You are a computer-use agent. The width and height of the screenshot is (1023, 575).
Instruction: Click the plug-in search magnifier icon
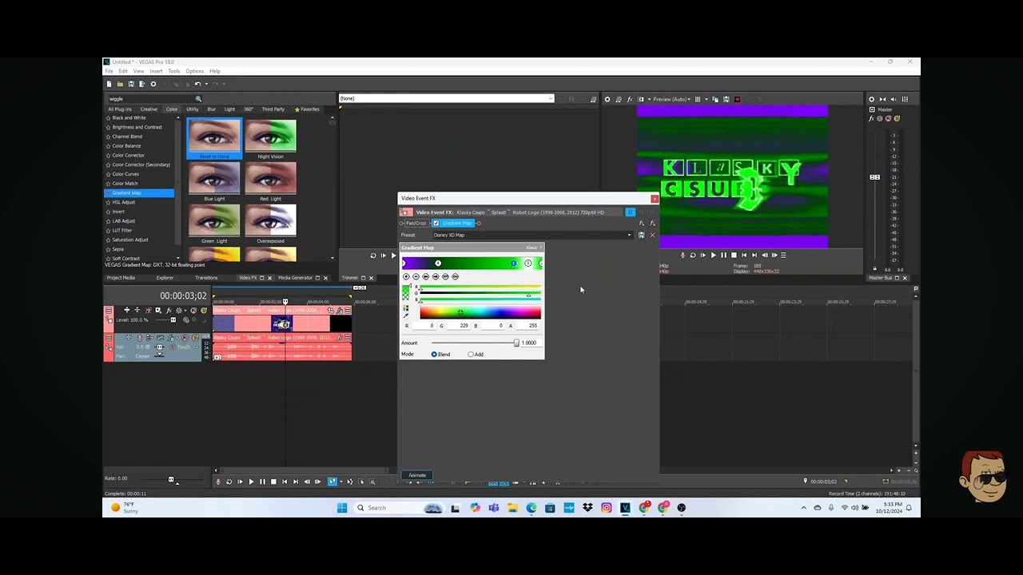click(198, 99)
